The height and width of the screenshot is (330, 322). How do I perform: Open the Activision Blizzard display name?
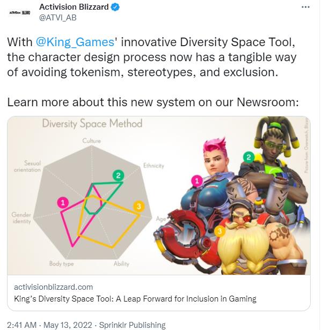point(74,8)
